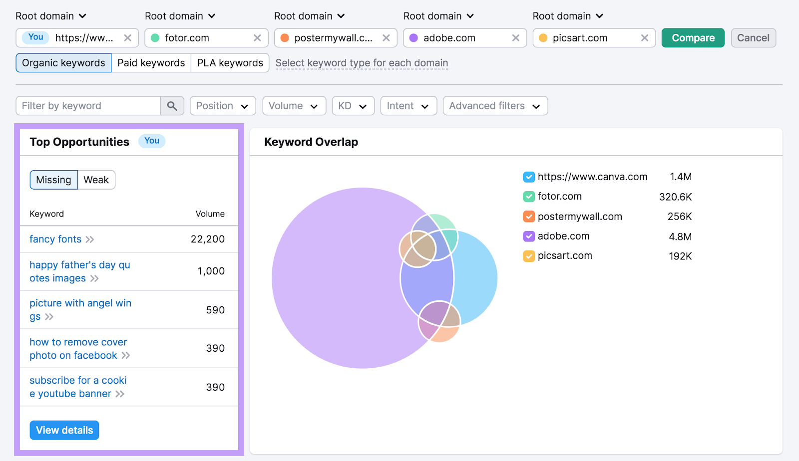This screenshot has width=799, height=461.
Task: Toggle the adobe.com legend checkbox
Action: (x=528, y=236)
